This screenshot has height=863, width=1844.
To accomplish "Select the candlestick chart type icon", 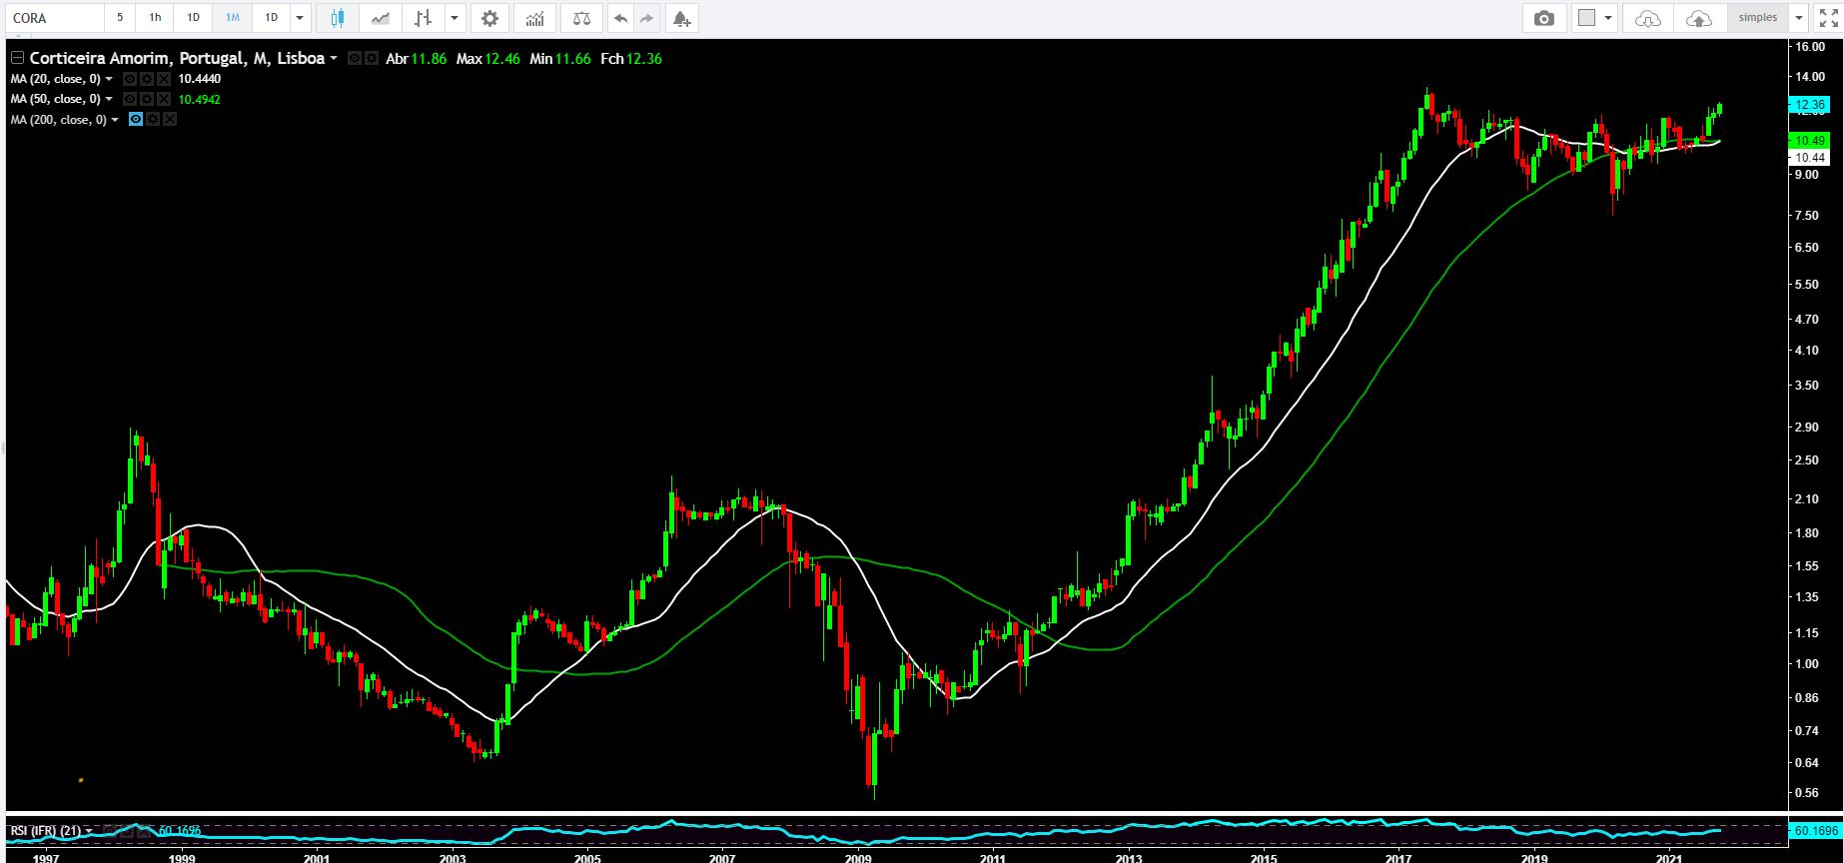I will [x=338, y=18].
